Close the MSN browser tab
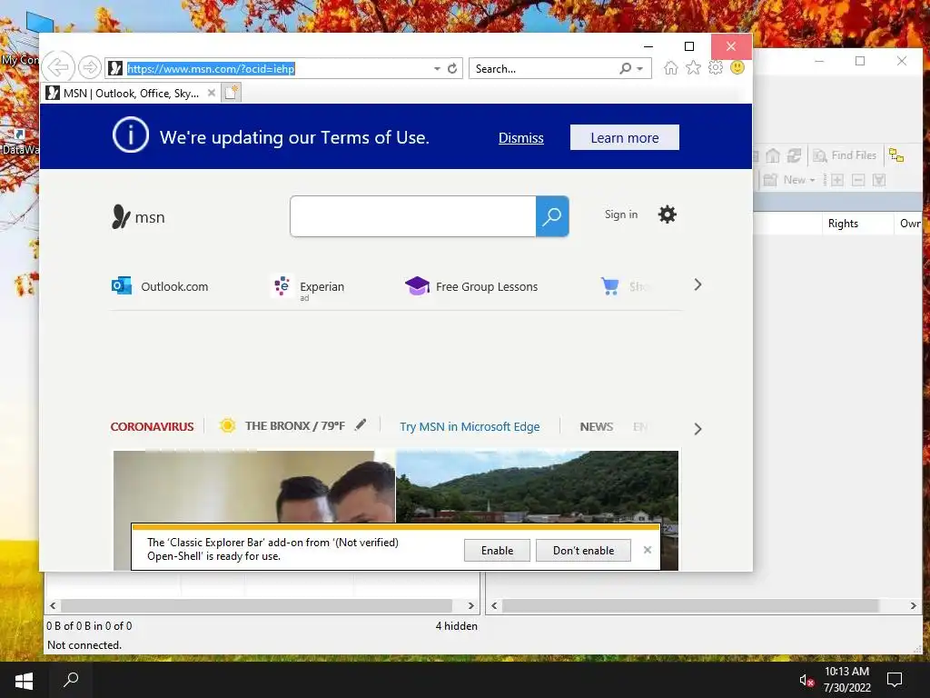This screenshot has height=698, width=930. pyautogui.click(x=211, y=93)
